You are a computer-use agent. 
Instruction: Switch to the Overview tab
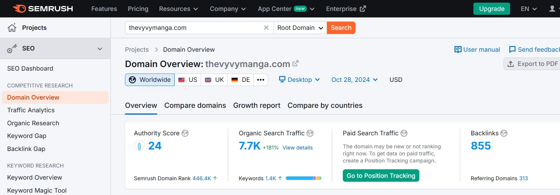[141, 105]
